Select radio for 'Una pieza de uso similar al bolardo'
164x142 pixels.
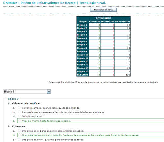[20, 135]
